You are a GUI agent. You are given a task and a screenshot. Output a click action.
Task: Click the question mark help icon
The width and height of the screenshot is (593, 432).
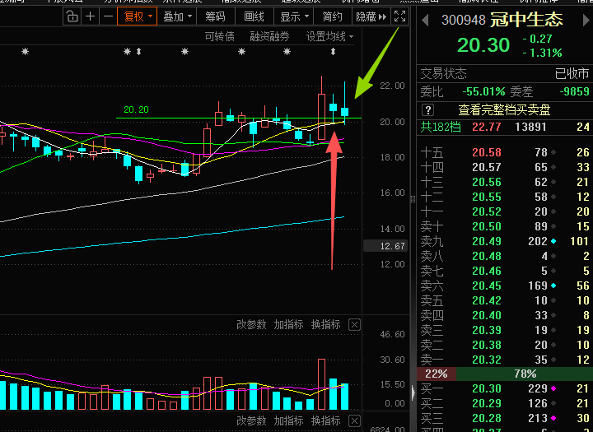coord(427,110)
